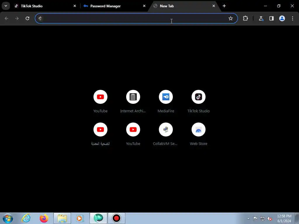Open the CollabVM Se... shortcut
The width and height of the screenshot is (299, 224).
point(166,134)
